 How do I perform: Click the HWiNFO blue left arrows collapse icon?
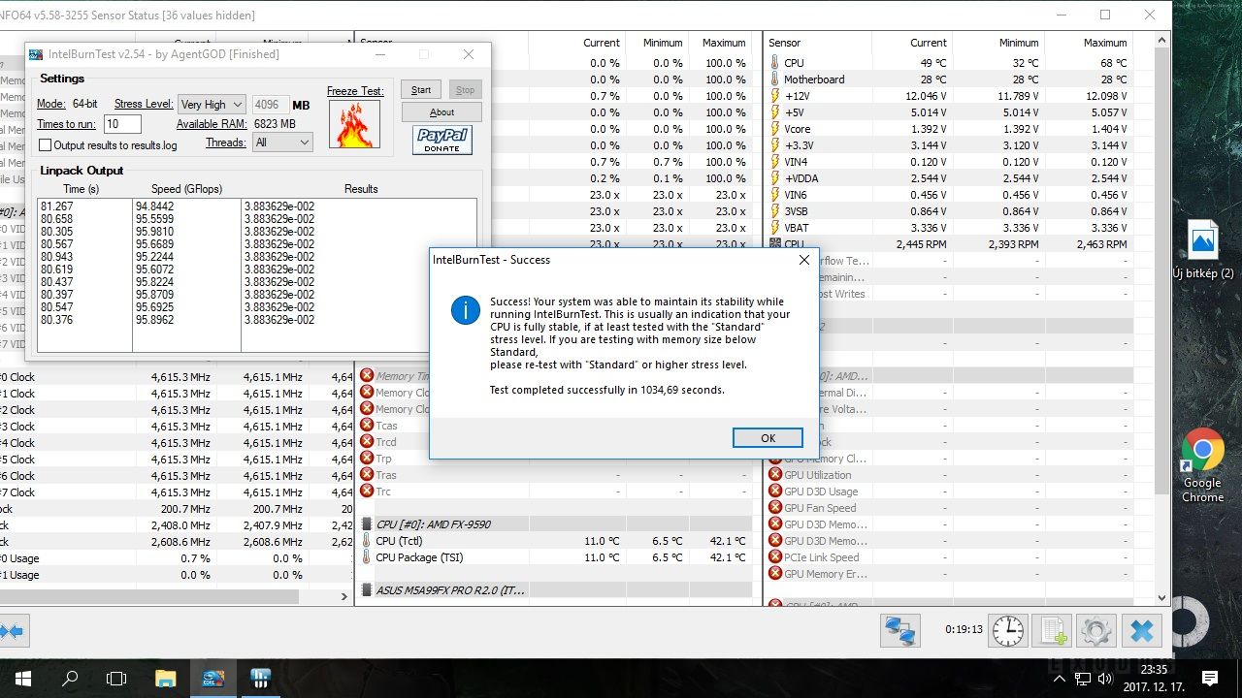tap(14, 631)
